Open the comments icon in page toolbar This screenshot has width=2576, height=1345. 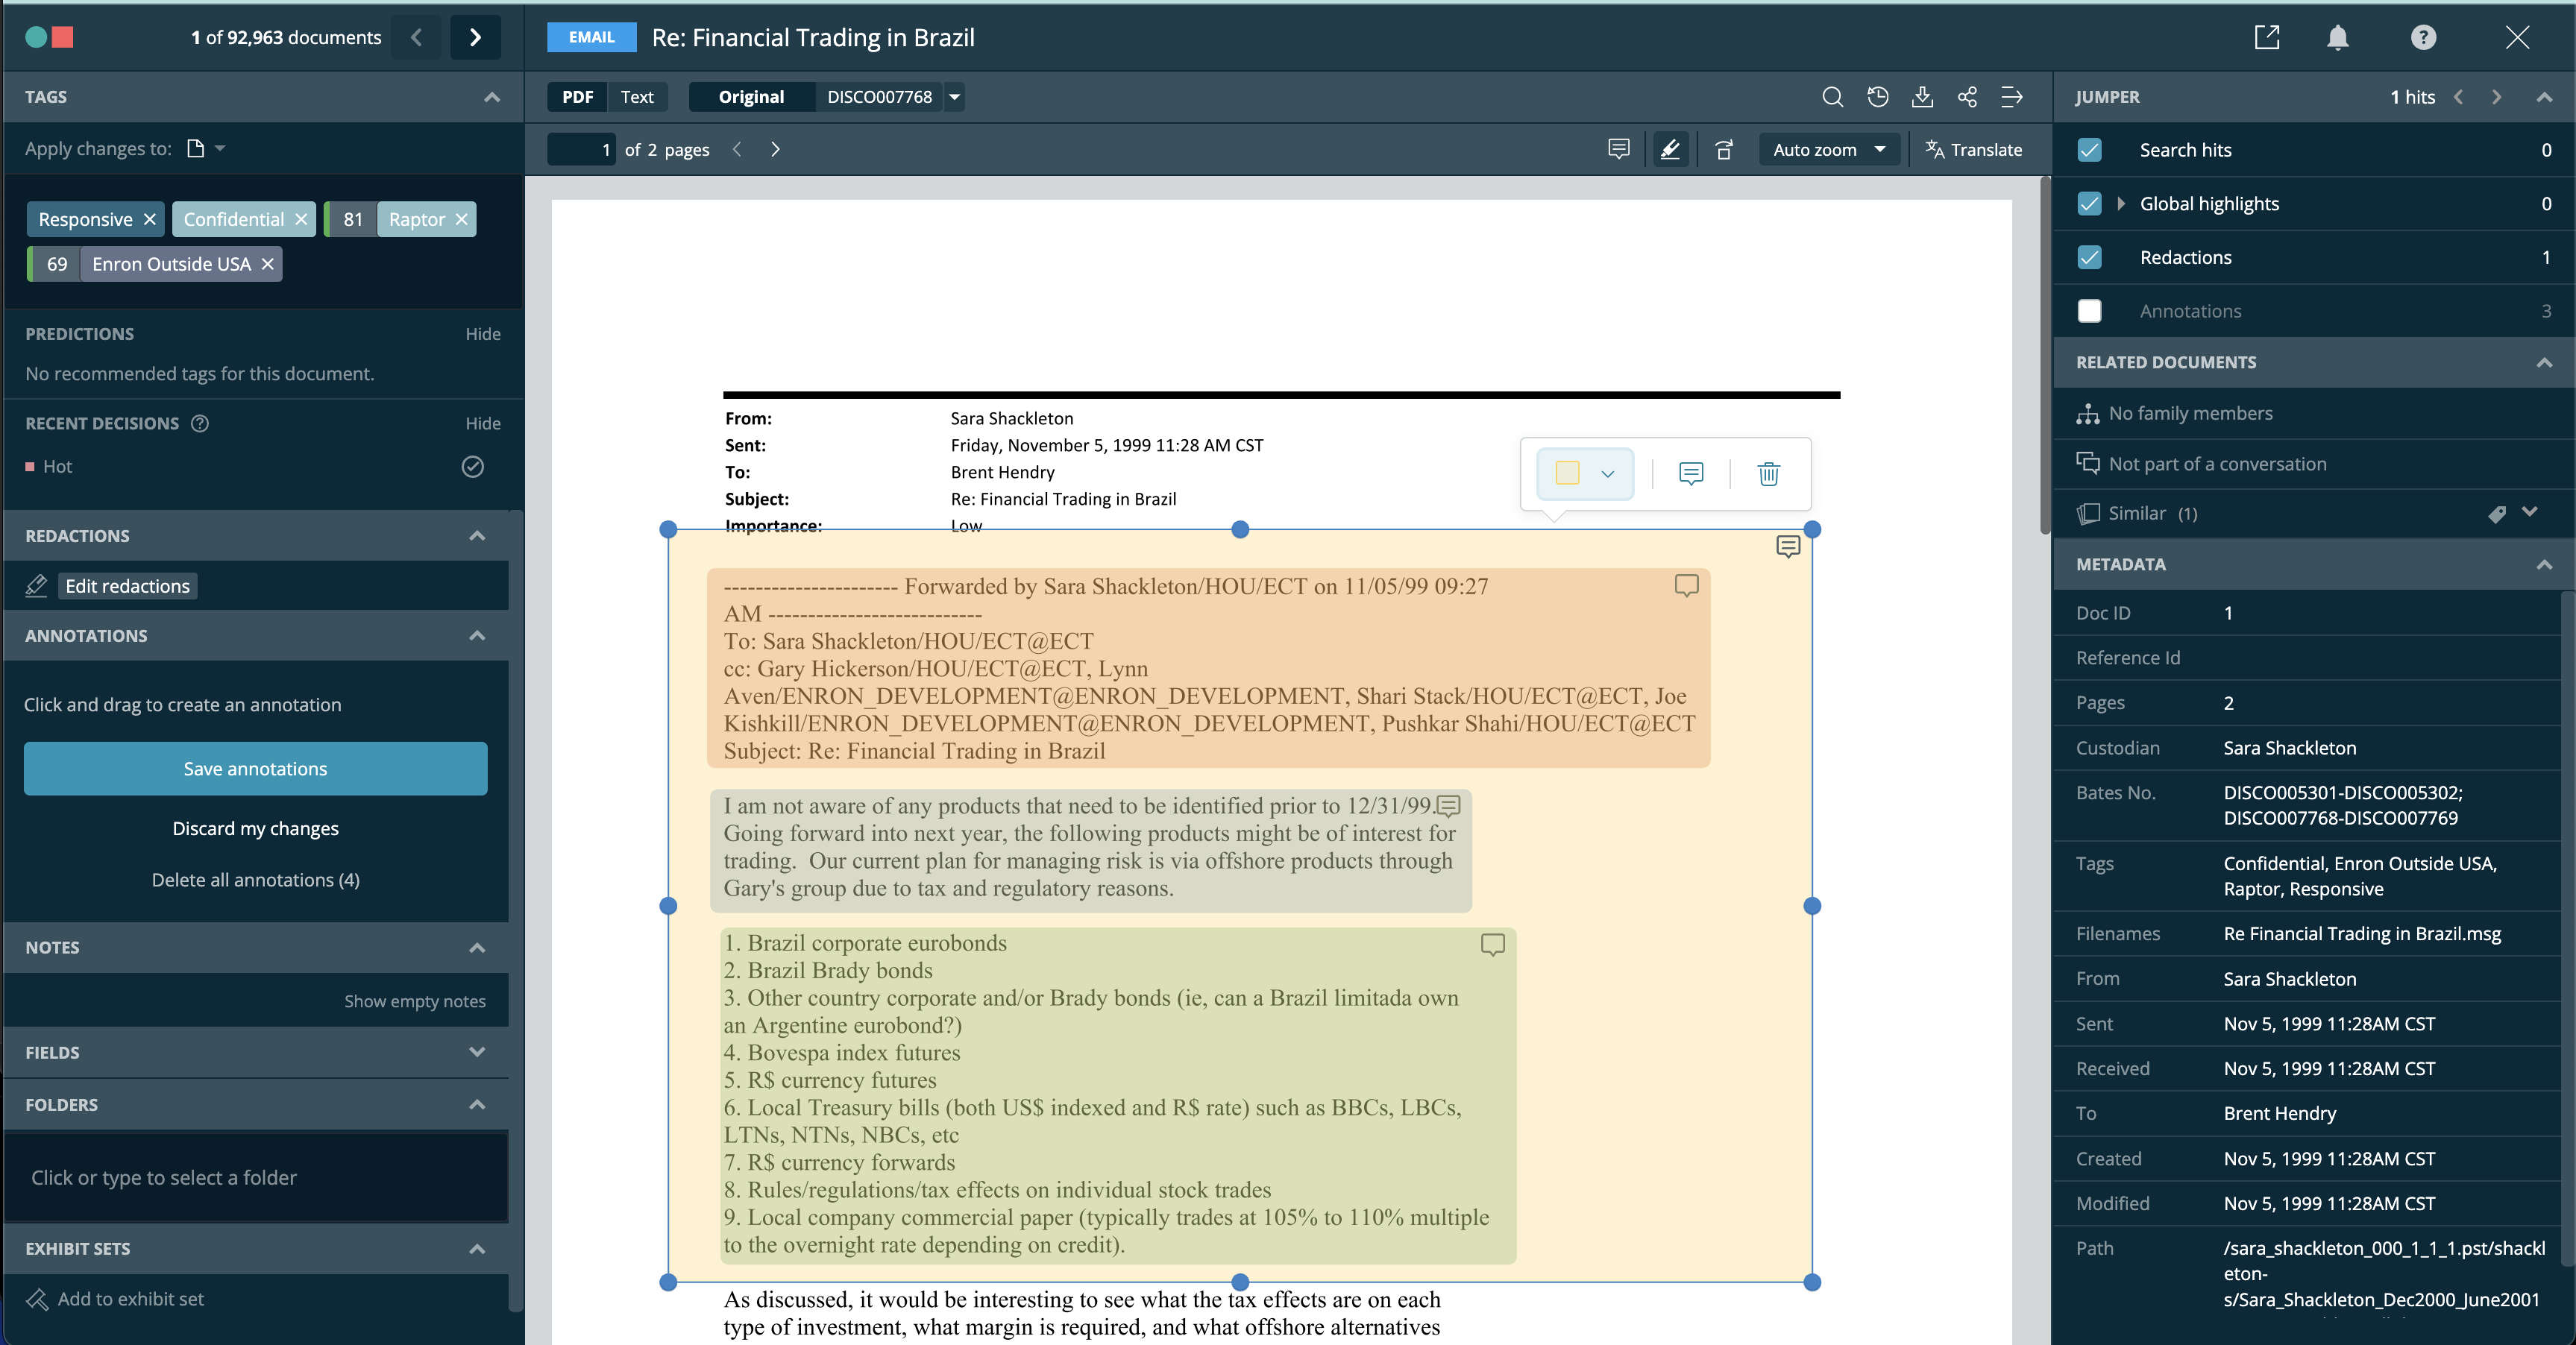coord(1619,149)
